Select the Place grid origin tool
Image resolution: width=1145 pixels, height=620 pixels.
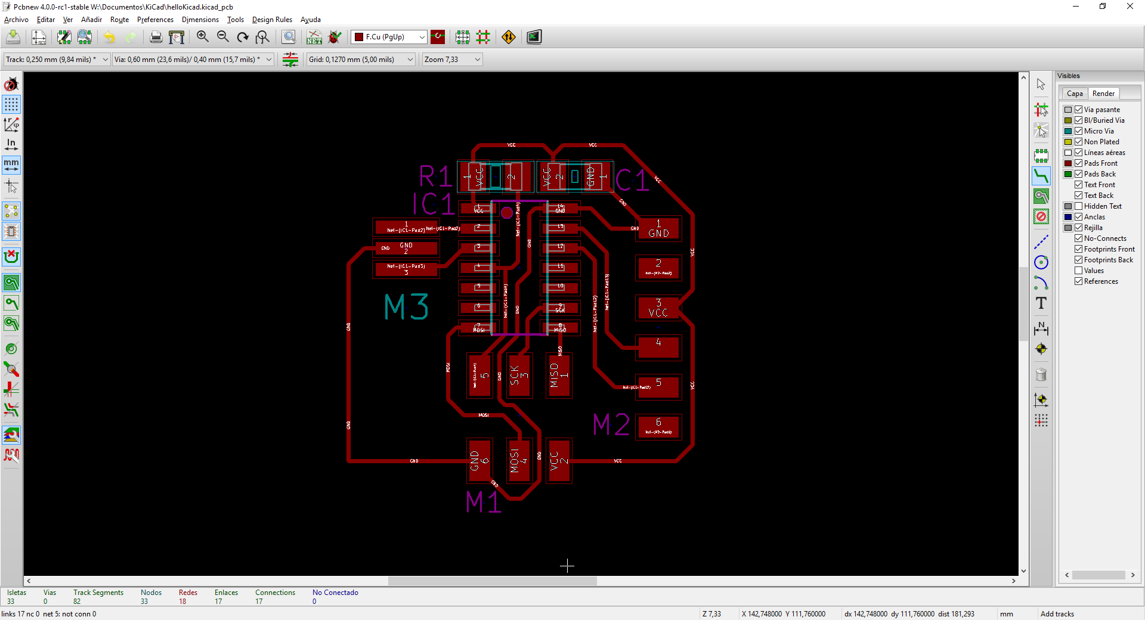(x=1041, y=420)
